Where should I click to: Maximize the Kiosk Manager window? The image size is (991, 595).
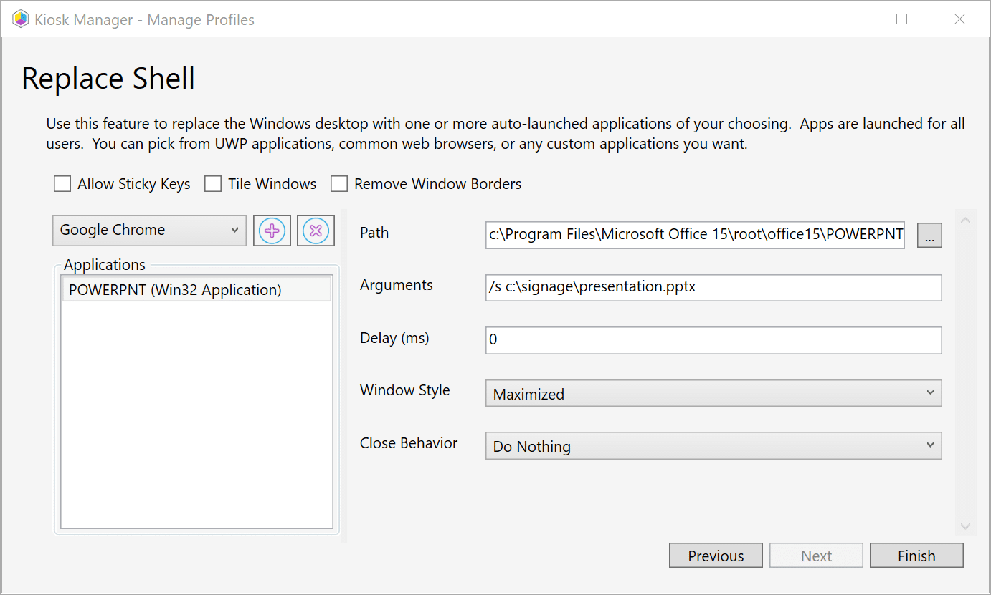pos(901,19)
